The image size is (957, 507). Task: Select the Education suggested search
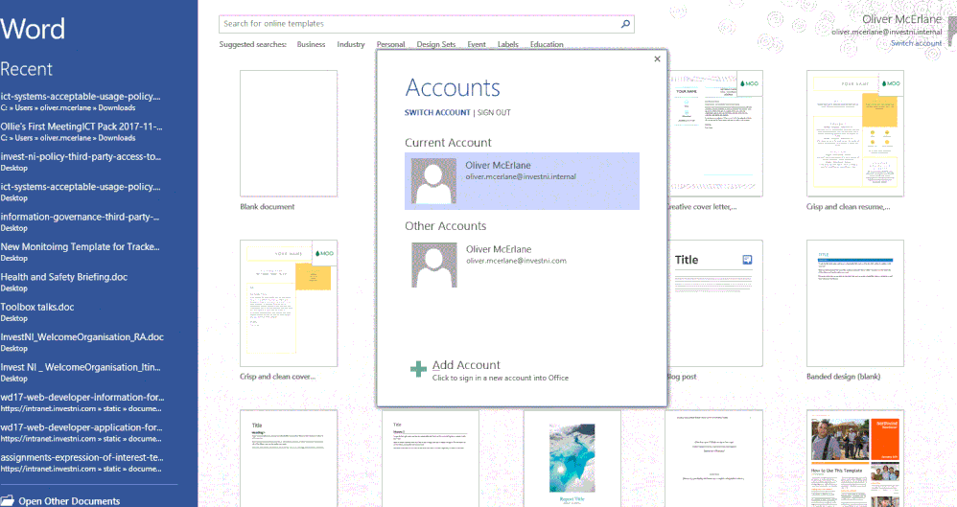(x=547, y=44)
